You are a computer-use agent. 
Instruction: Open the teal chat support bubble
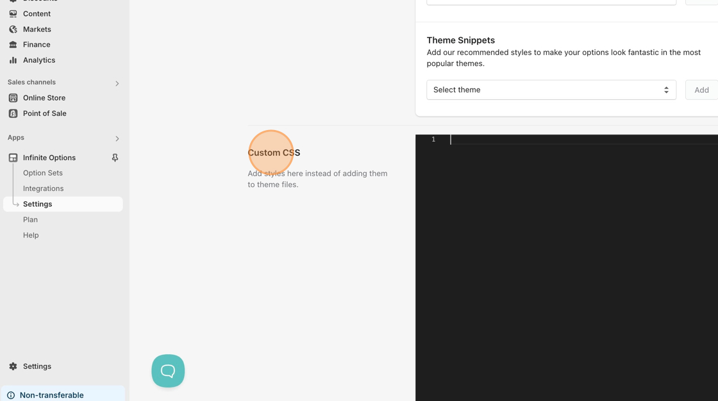click(x=168, y=371)
